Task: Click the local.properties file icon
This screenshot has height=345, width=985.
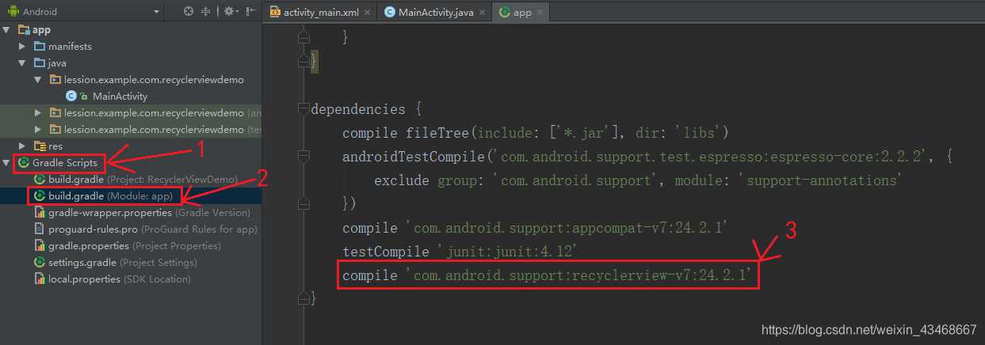Action: tap(40, 279)
